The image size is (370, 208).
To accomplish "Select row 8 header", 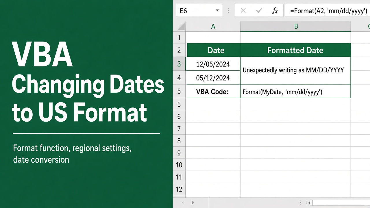I will [x=179, y=141].
